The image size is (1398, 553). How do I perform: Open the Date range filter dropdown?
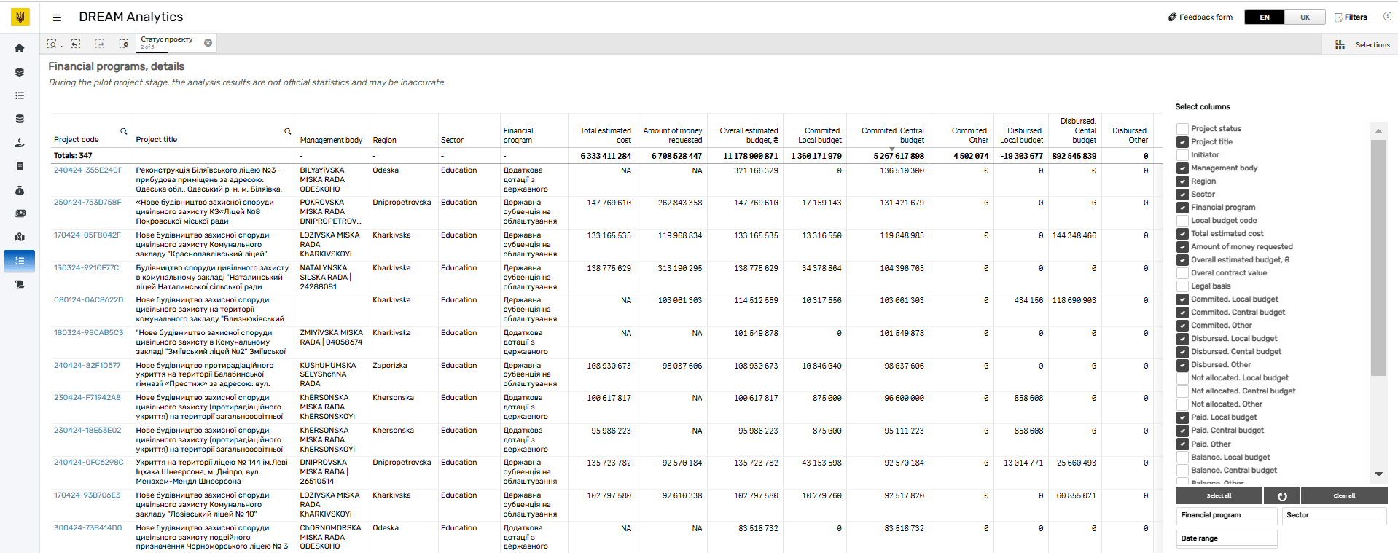1227,538
